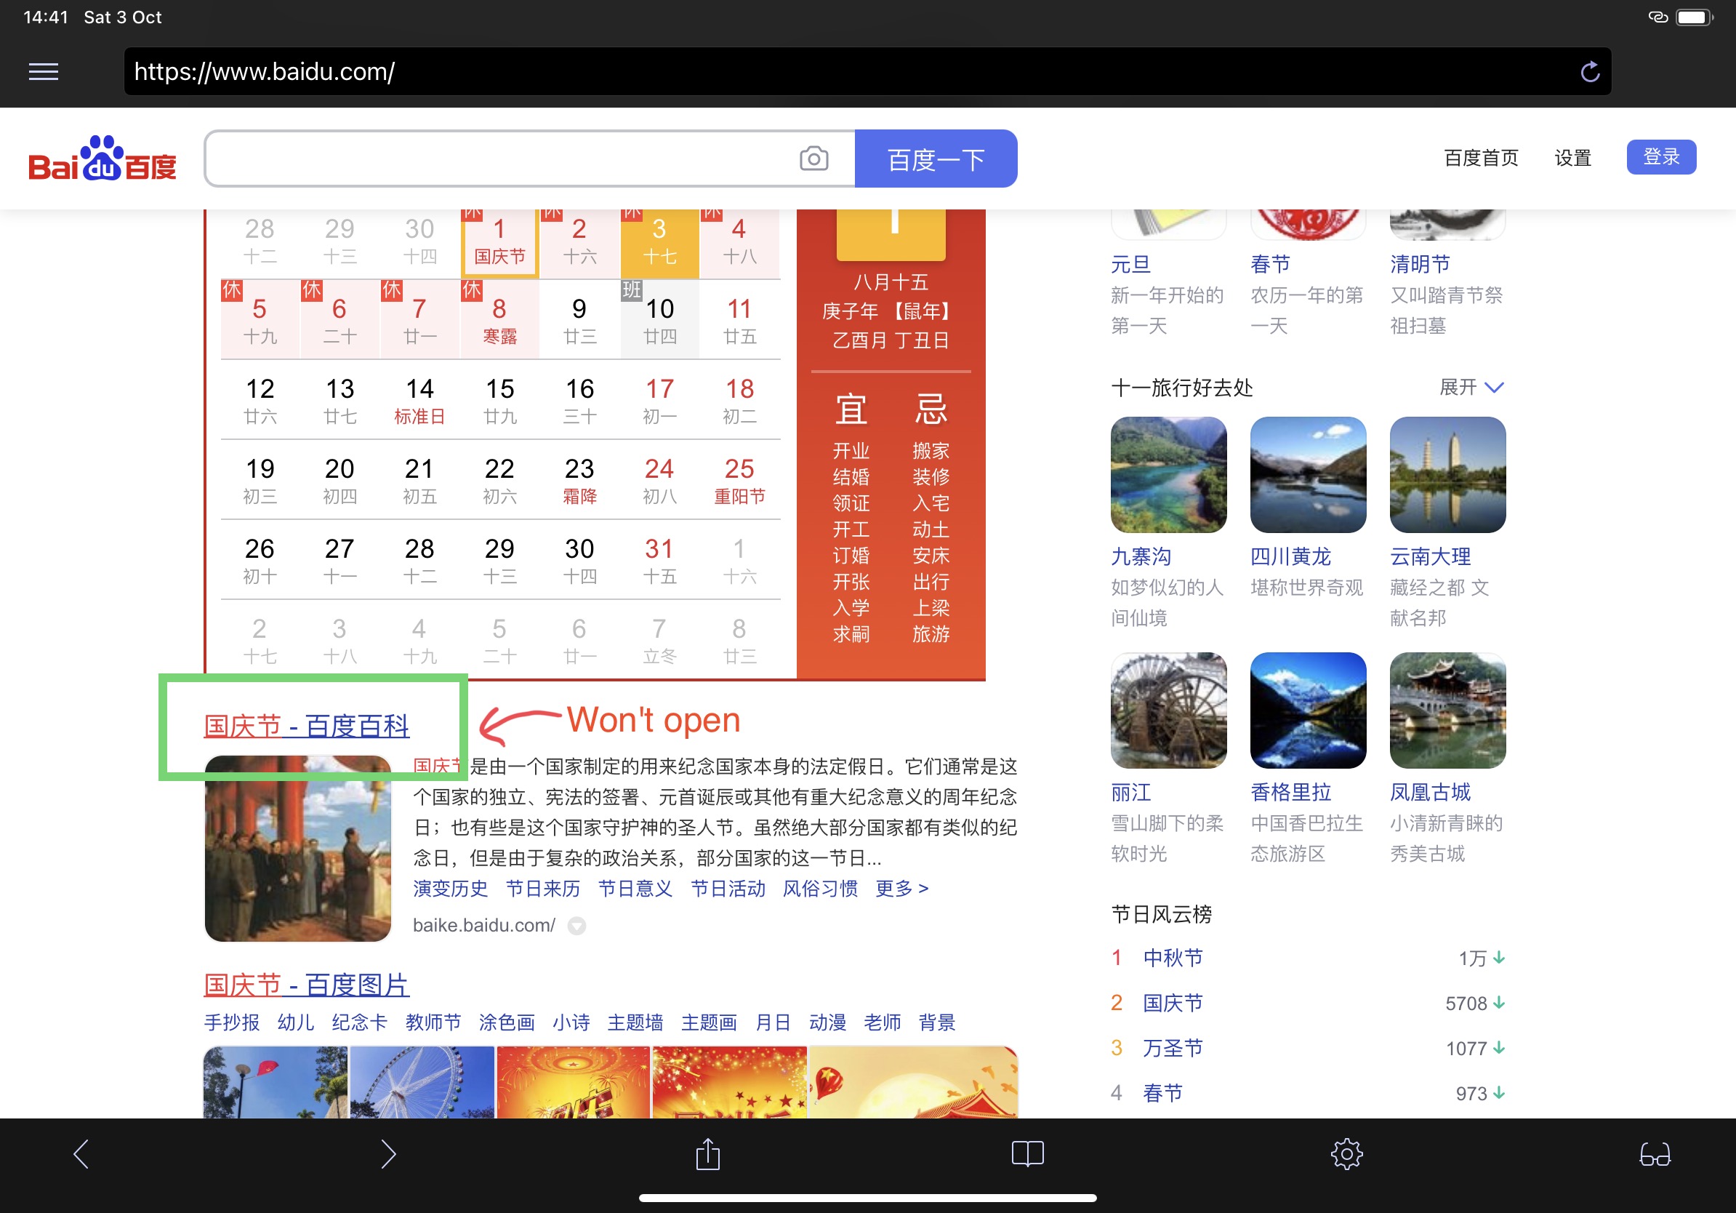
Task: Select the 动漫 image tag
Action: [827, 1022]
